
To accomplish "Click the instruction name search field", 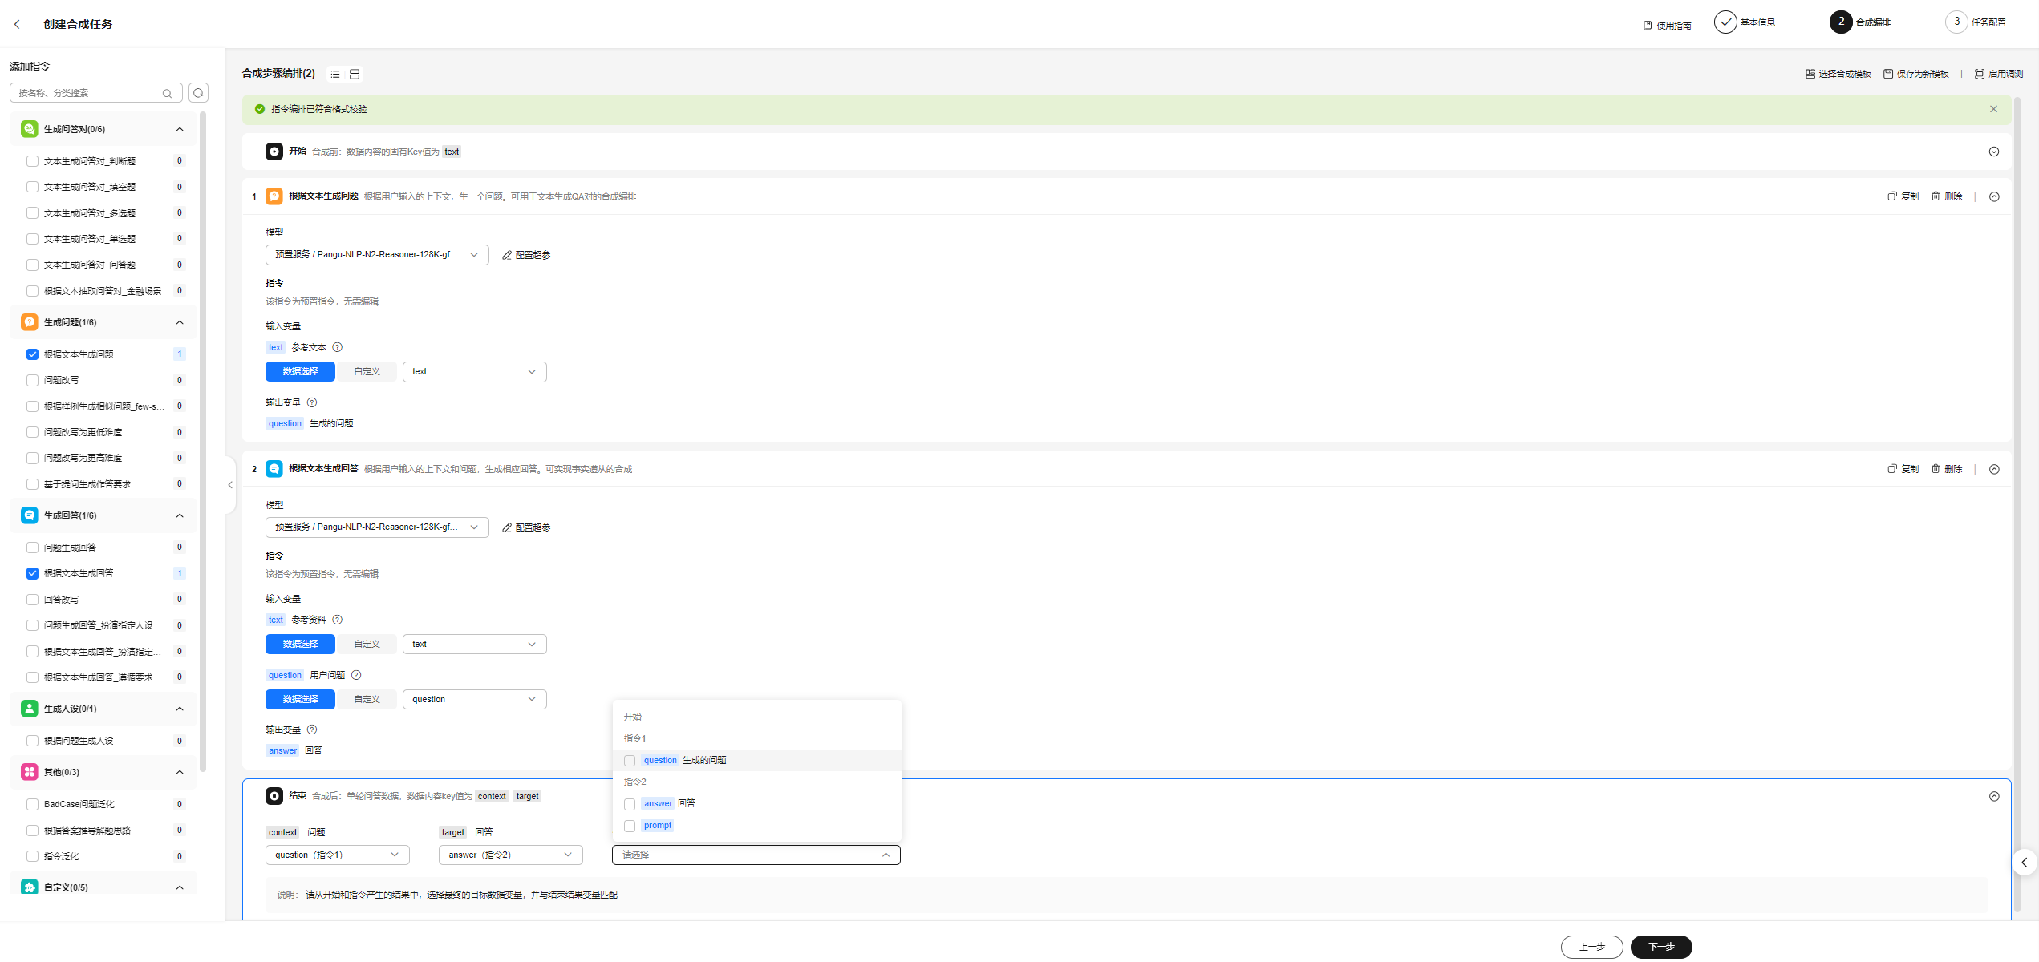I will [88, 93].
